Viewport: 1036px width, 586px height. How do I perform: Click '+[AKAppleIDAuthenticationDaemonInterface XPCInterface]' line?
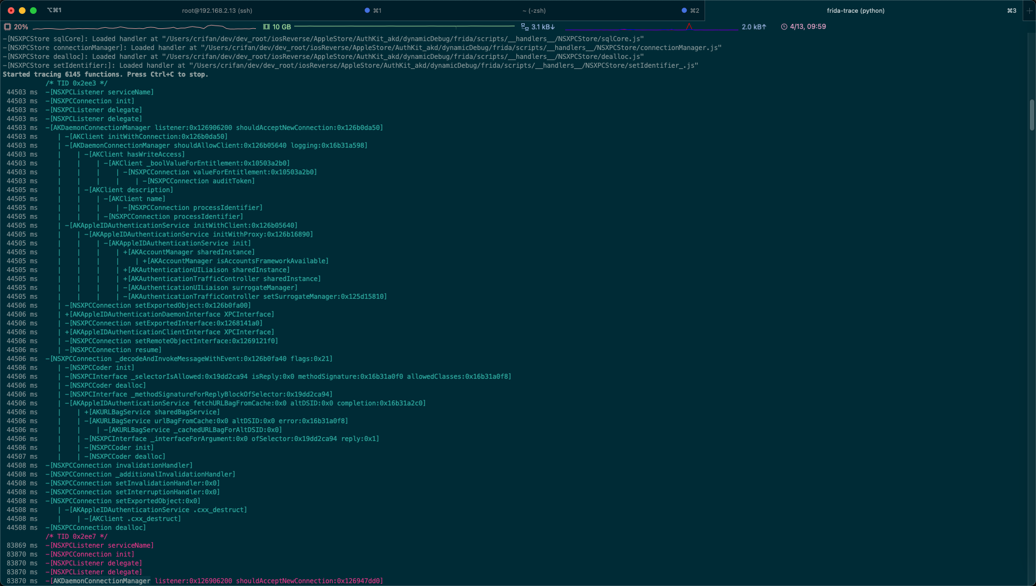pos(170,314)
